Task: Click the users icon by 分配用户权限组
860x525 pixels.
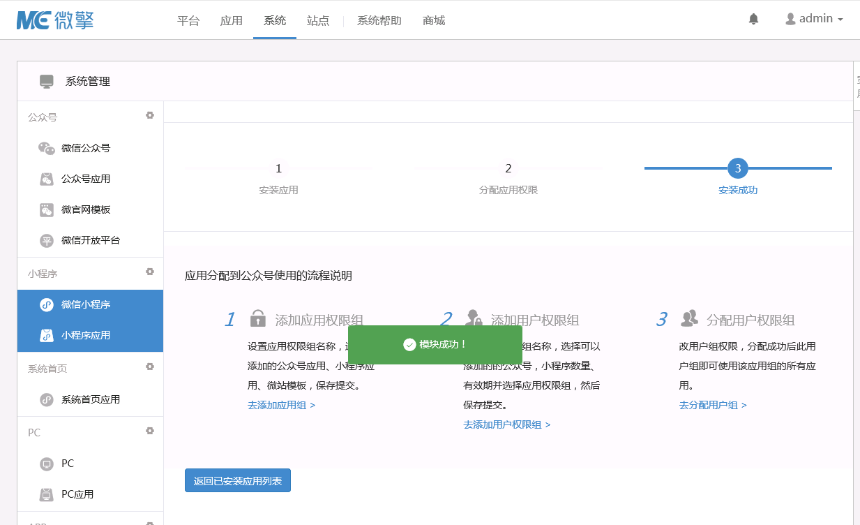Action: (x=689, y=318)
